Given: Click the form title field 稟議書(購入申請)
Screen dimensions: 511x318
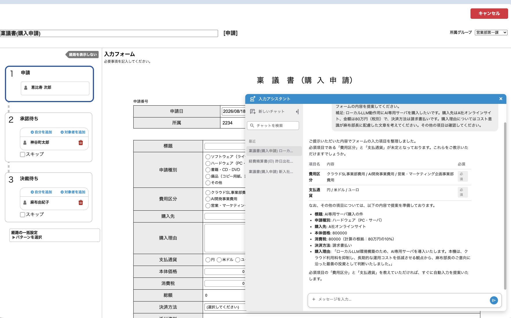Looking at the screenshot, I should pyautogui.click(x=109, y=33).
